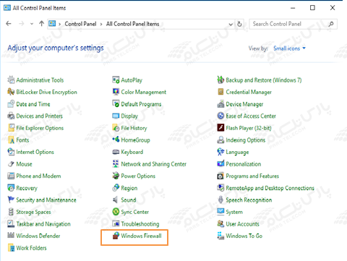This screenshot has width=347, height=261.
Task: Click the Device Manager icon
Action: click(x=220, y=104)
